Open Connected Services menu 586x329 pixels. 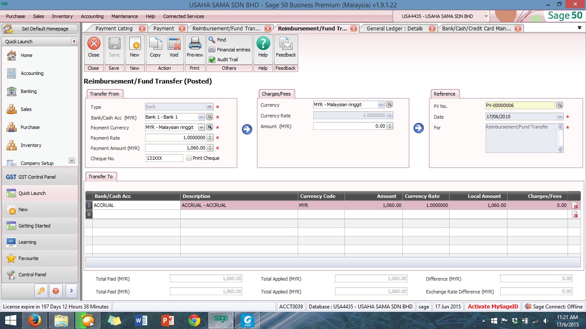[x=184, y=16]
